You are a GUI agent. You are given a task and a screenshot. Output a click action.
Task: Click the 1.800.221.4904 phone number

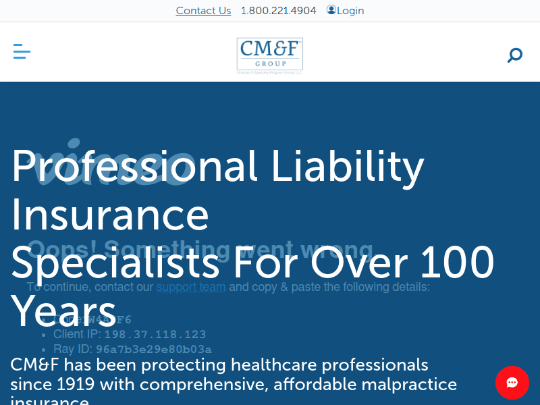[278, 11]
